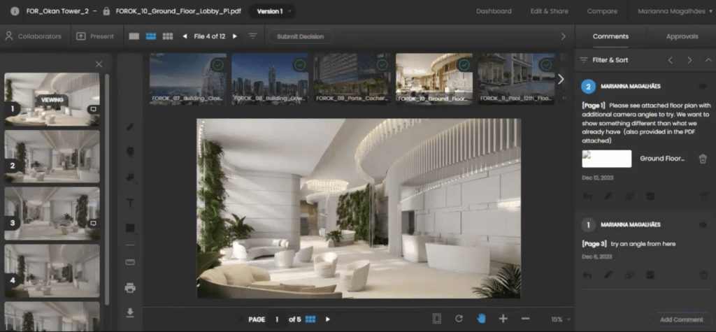Click the fit-to-page icon
Screen dimensions: 716x332
click(436, 319)
